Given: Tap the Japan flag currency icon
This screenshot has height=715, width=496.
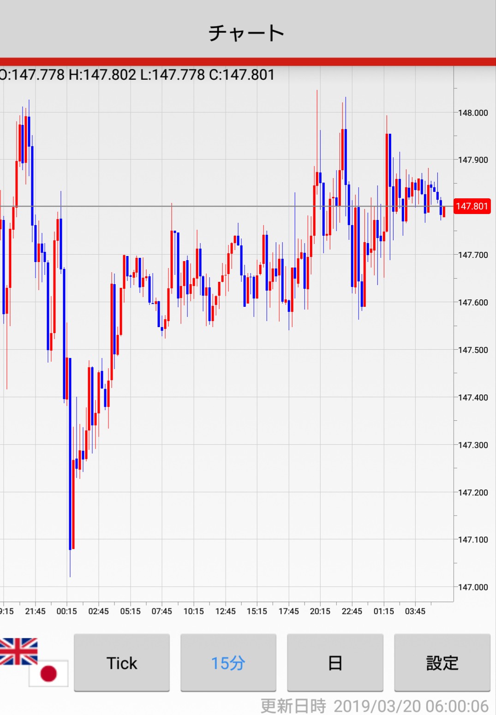Looking at the screenshot, I should 48,673.
